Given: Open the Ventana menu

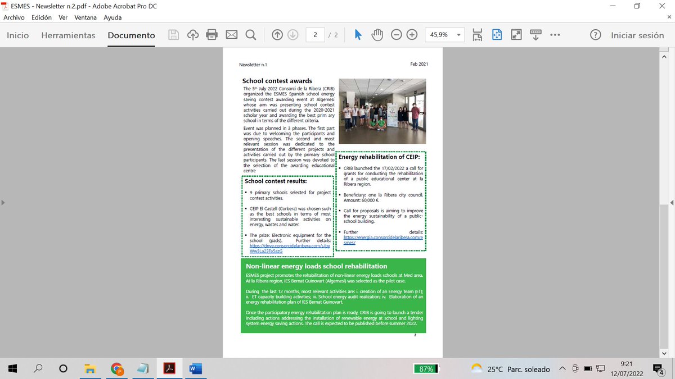Looking at the screenshot, I should (85, 17).
